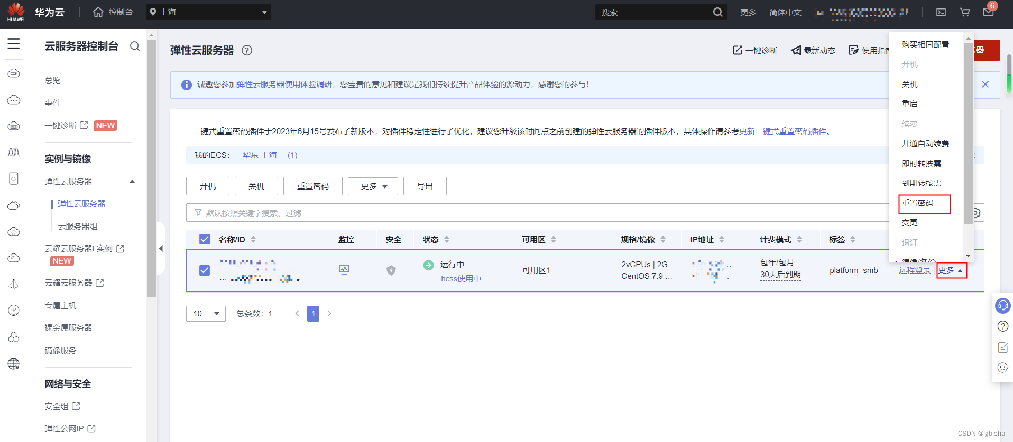Open 远程登录 for the server
This screenshot has width=1013, height=442.
(915, 270)
